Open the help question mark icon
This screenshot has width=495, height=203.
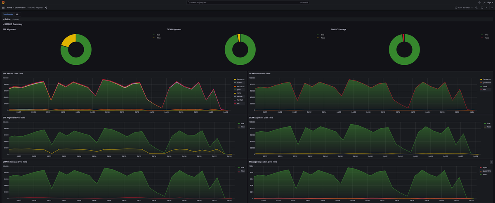(x=479, y=2)
